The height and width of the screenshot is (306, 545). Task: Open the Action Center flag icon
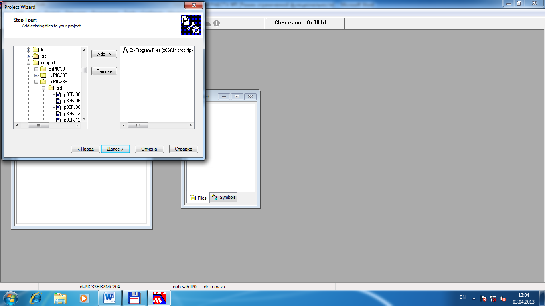(x=483, y=298)
